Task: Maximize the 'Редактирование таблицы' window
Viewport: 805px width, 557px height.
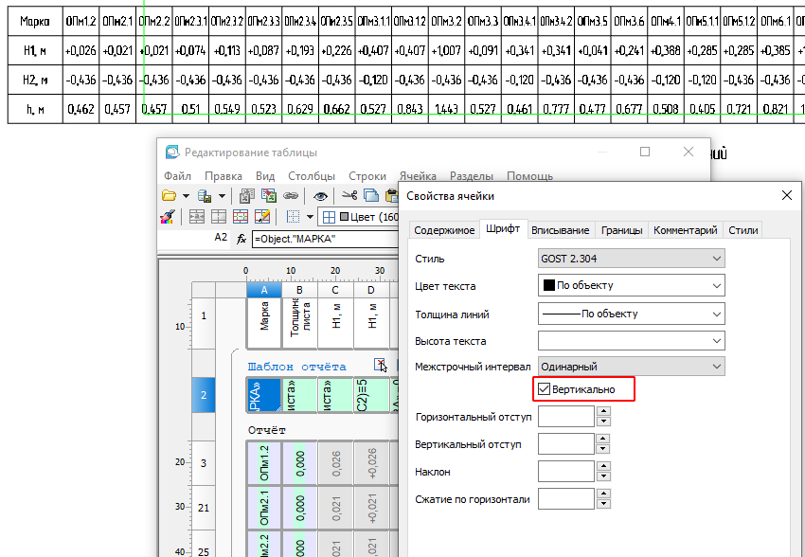Action: click(x=645, y=152)
